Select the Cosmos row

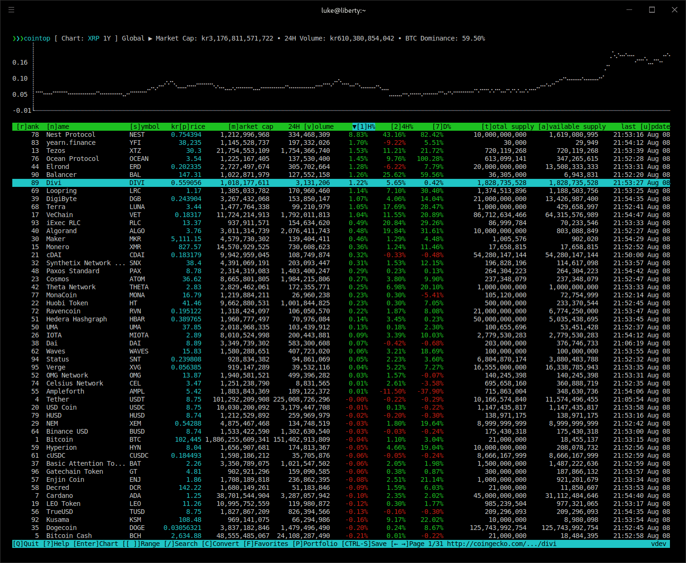click(x=341, y=279)
